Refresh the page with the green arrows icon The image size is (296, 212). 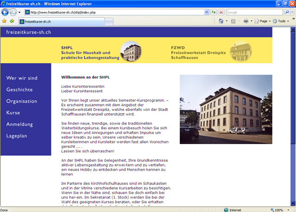(x=214, y=12)
